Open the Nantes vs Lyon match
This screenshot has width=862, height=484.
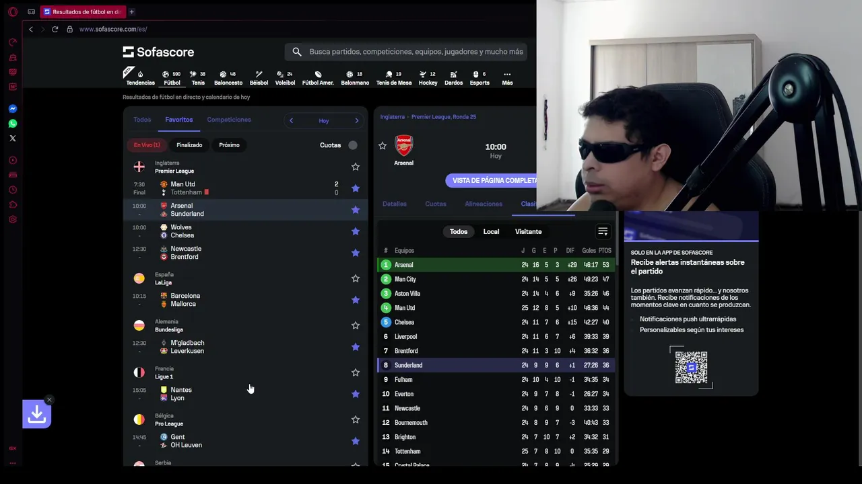click(246, 394)
